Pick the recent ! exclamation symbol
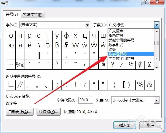Screen dimensions: 166x133 pos(76,85)
